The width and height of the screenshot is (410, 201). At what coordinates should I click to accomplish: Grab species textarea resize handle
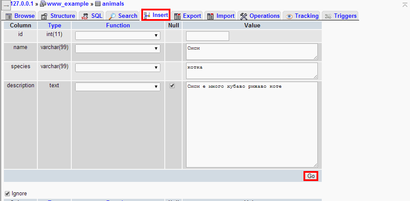[315, 76]
